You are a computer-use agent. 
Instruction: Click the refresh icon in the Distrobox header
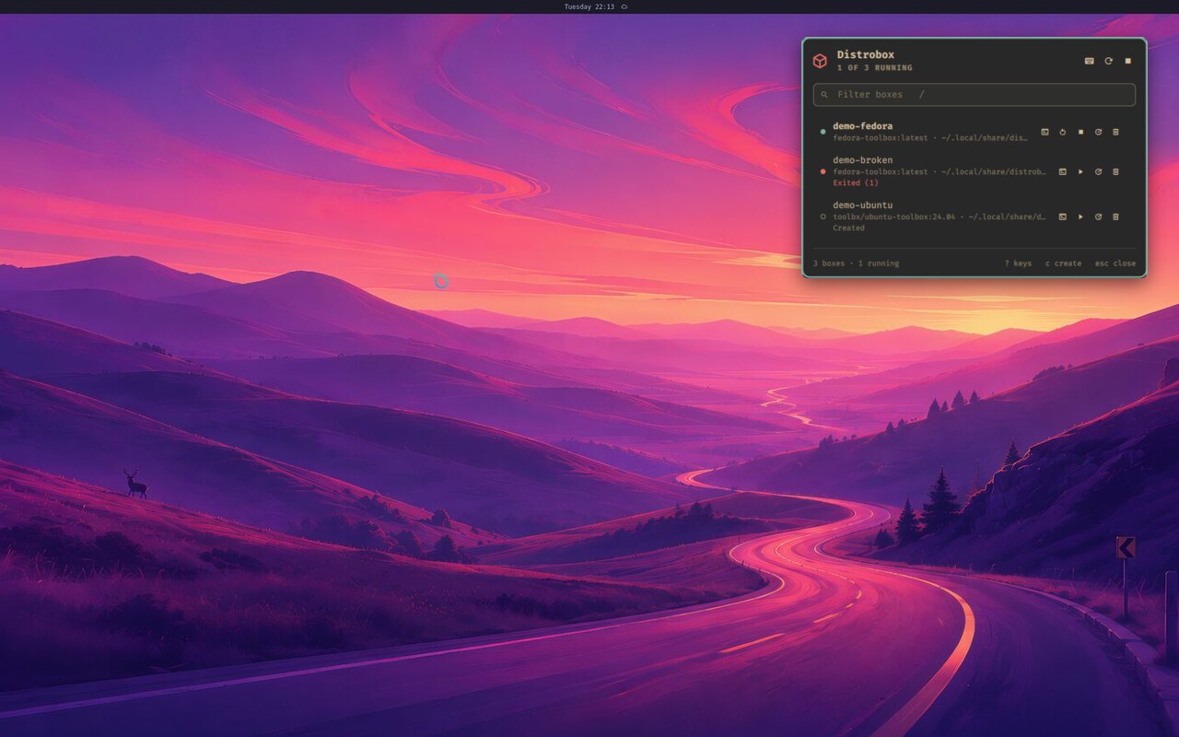1109,61
